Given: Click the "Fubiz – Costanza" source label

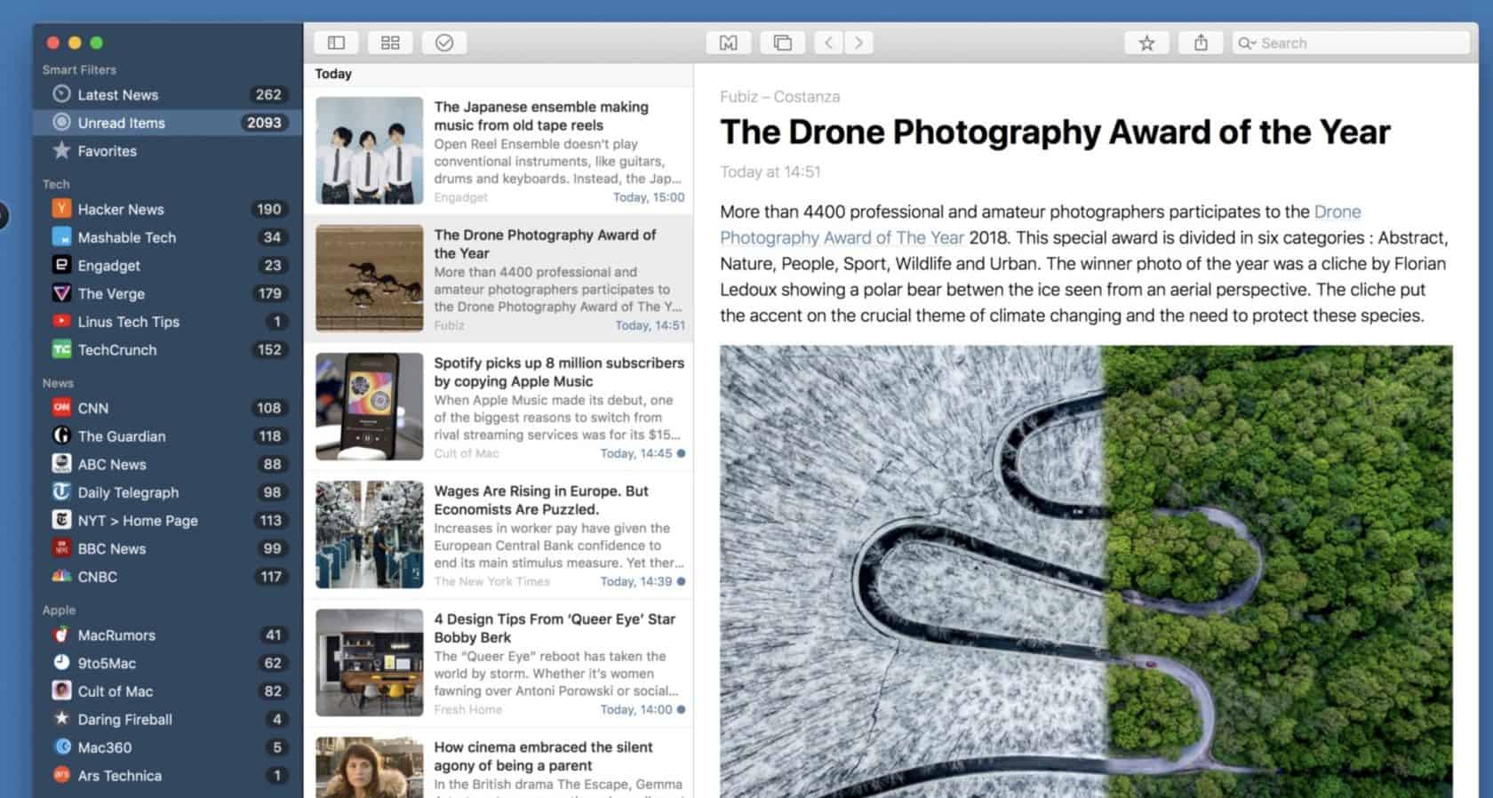Looking at the screenshot, I should pyautogui.click(x=779, y=96).
